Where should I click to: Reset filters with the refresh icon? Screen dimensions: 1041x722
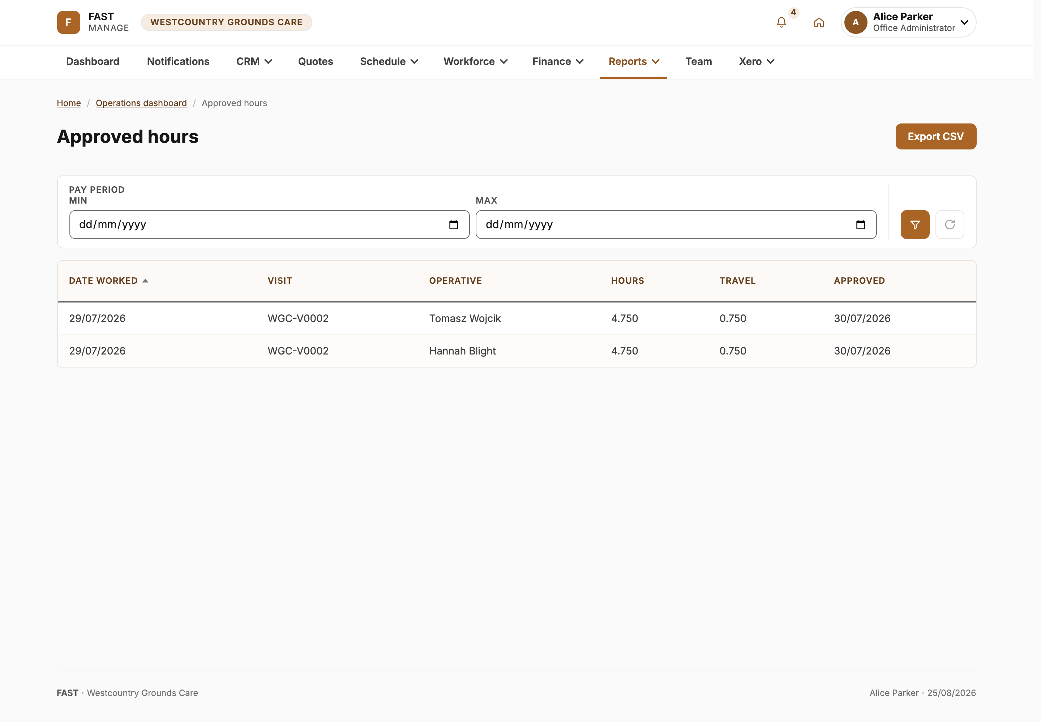coord(950,225)
